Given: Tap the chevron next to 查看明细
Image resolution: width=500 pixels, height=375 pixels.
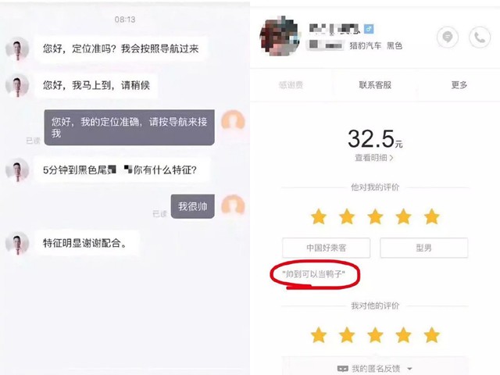Looking at the screenshot, I should [x=391, y=158].
